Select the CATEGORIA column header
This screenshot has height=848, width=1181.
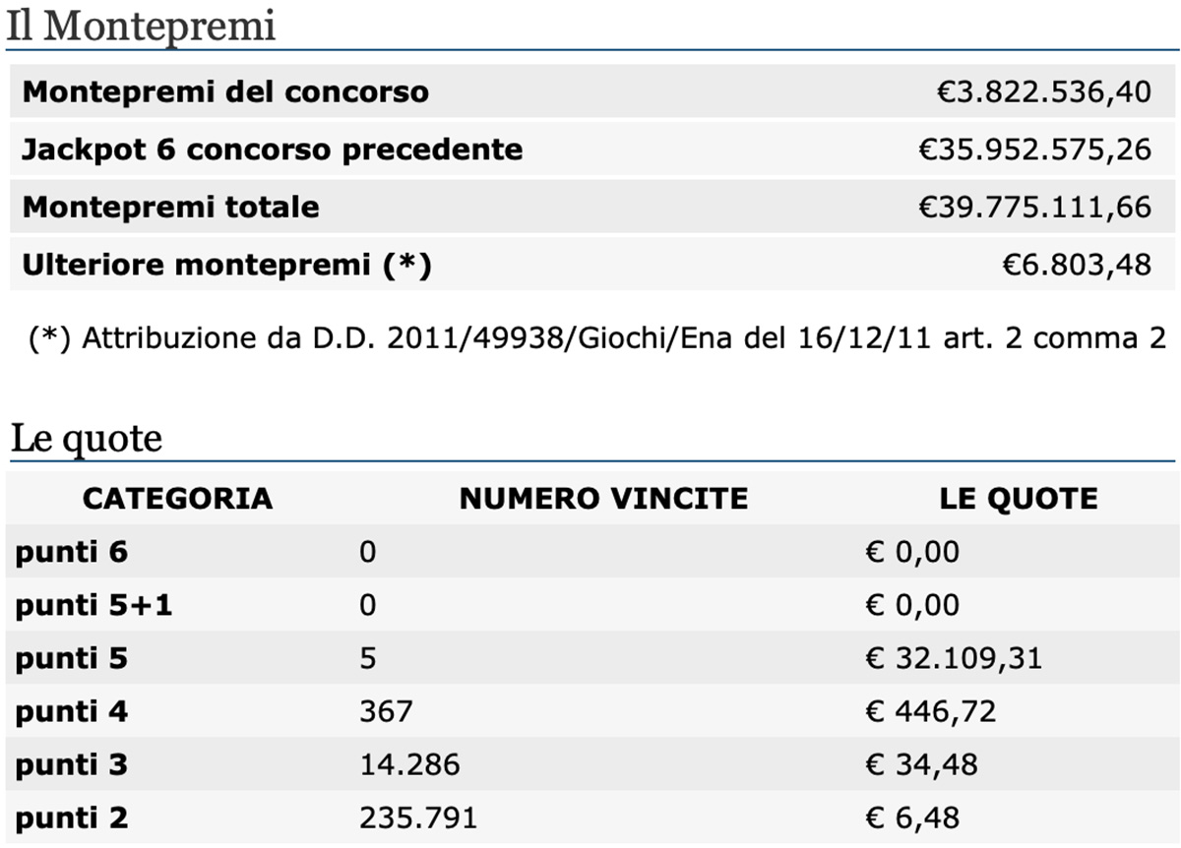(177, 498)
